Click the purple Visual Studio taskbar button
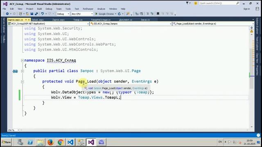The image size is (262, 147). click(91, 142)
